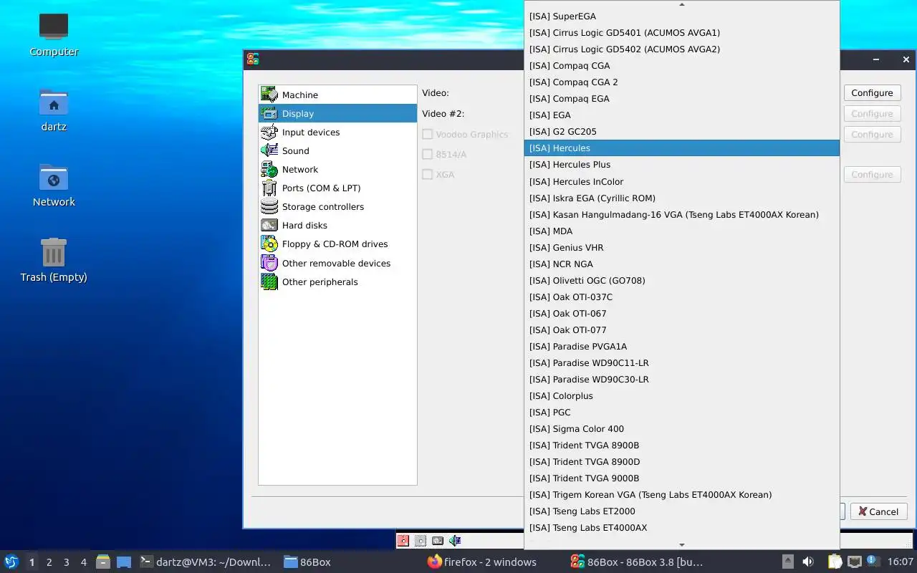Image resolution: width=917 pixels, height=573 pixels.
Task: Launch the file manager from taskbar
Action: [x=103, y=562]
